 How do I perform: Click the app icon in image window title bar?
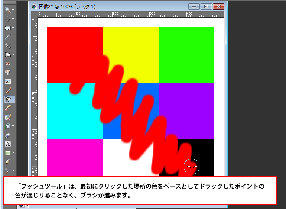[x=34, y=7]
